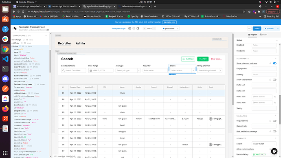Bookmark this page with the star icon

tap(244, 11)
